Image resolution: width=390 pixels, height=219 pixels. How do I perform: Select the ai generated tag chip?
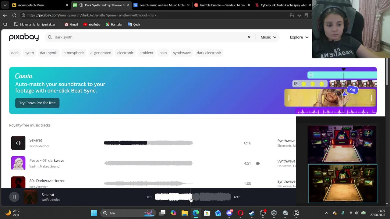101,53
